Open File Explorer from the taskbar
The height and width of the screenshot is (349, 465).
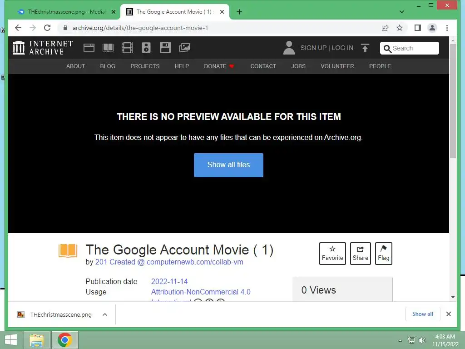pos(37,340)
